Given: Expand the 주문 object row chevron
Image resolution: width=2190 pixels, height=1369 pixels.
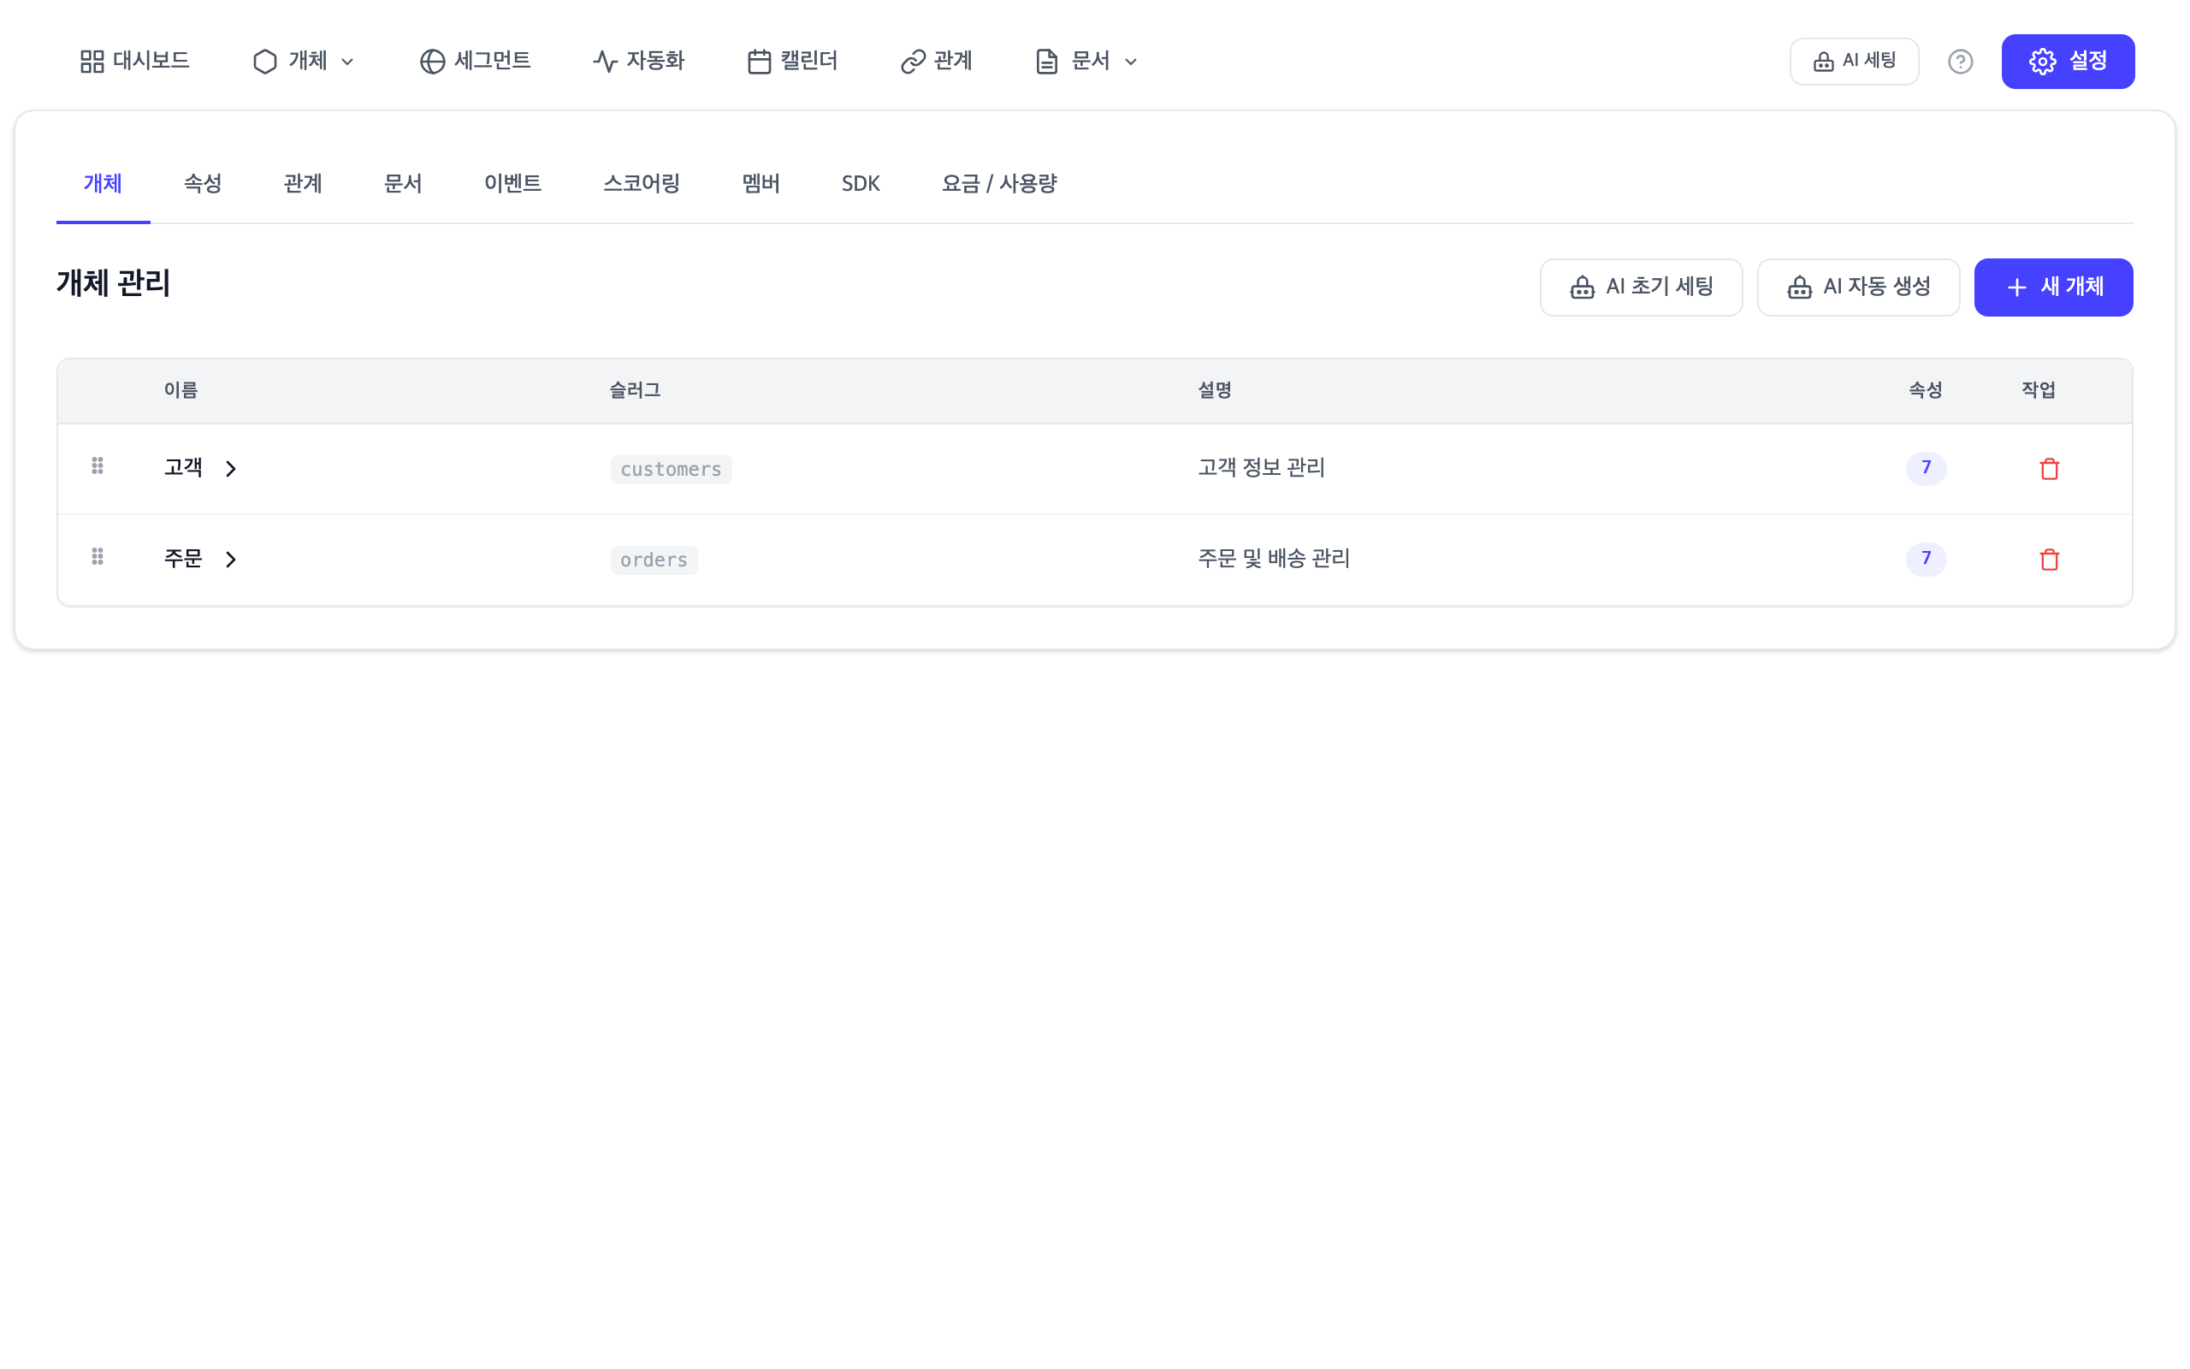Looking at the screenshot, I should pyautogui.click(x=231, y=559).
